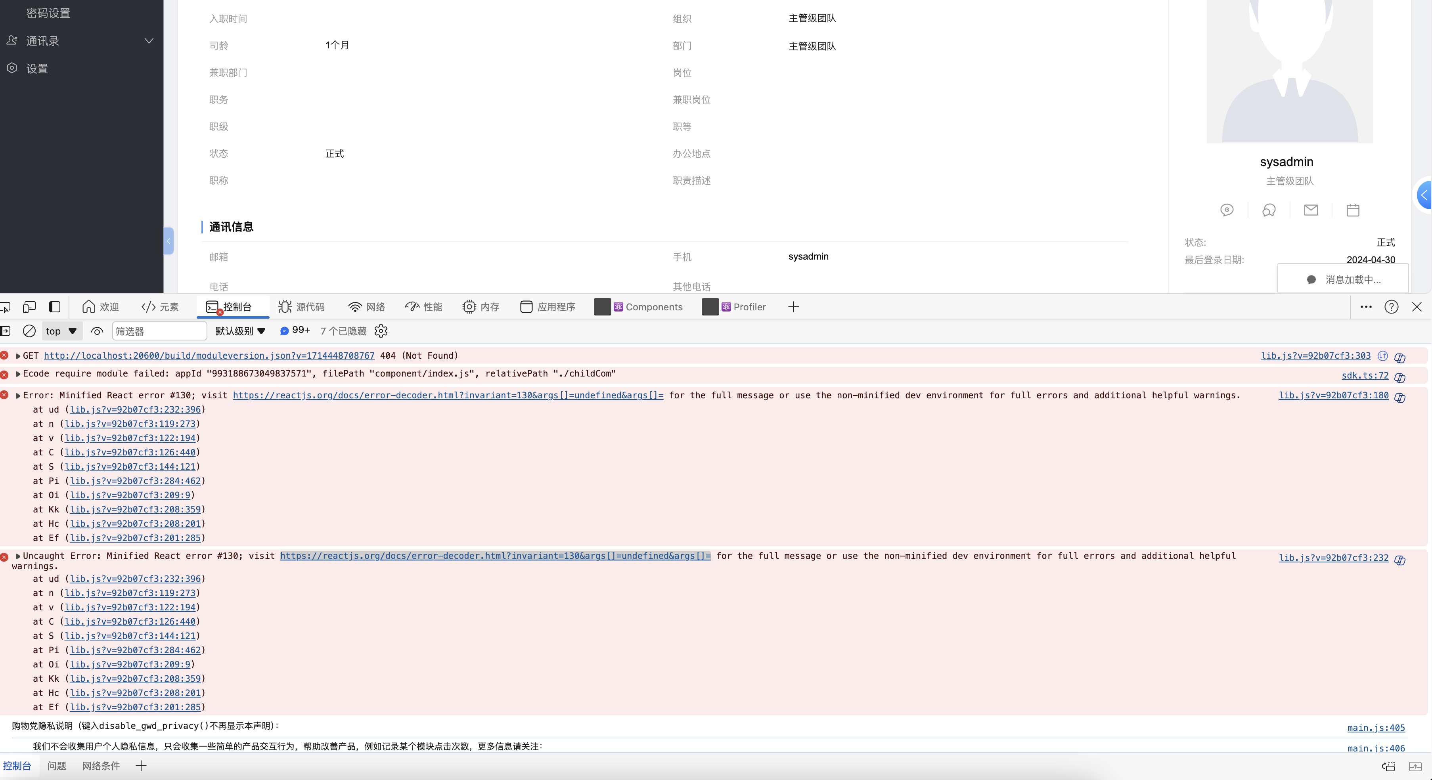1432x780 pixels.
Task: Click the message loading (消息加载中) popup
Action: tap(1343, 279)
